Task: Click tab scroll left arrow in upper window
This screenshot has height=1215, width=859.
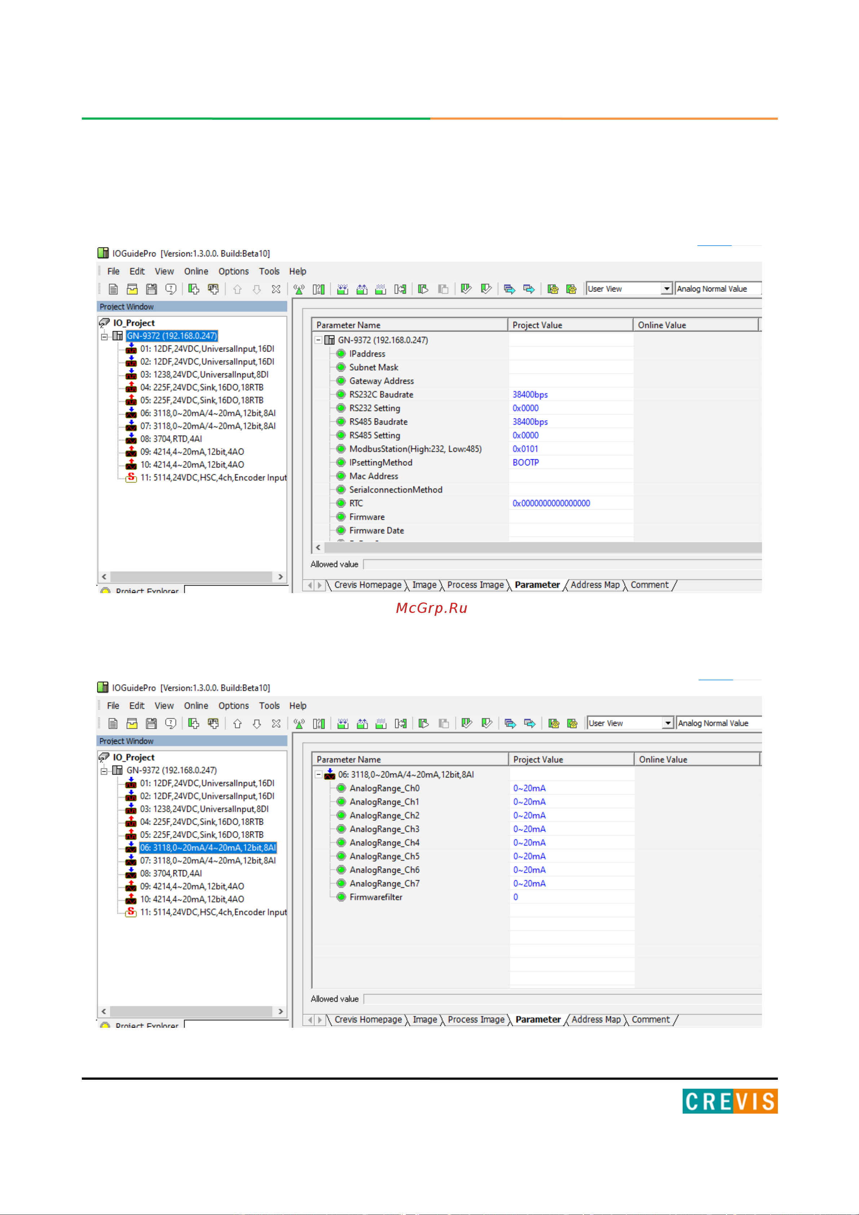Action: tap(310, 585)
